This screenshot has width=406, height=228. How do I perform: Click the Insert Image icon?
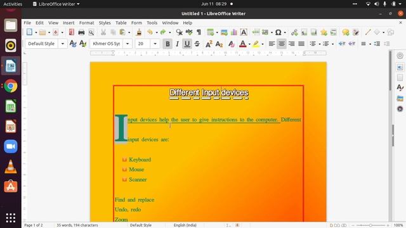coord(224,32)
